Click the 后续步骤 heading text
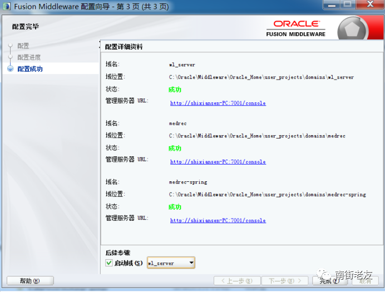 coord(118,253)
